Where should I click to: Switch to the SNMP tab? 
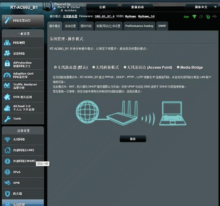pyautogui.click(x=162, y=26)
